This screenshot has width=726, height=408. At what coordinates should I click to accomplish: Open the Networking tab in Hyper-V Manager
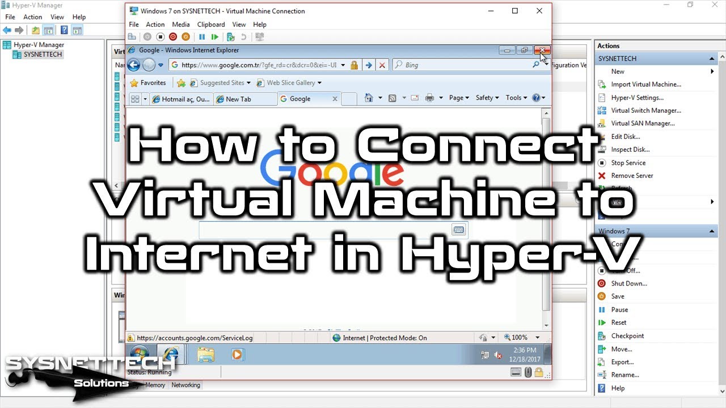(186, 385)
